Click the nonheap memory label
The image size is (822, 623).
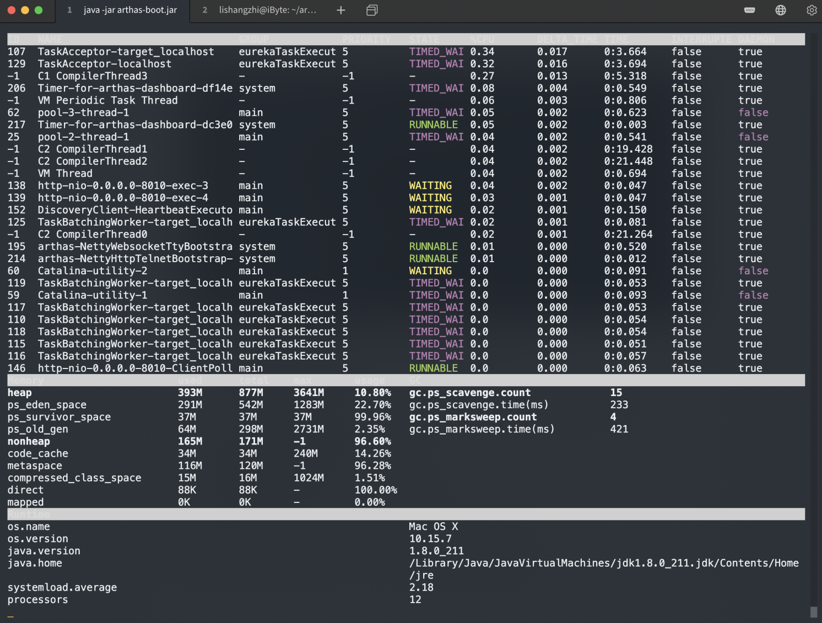(x=29, y=441)
